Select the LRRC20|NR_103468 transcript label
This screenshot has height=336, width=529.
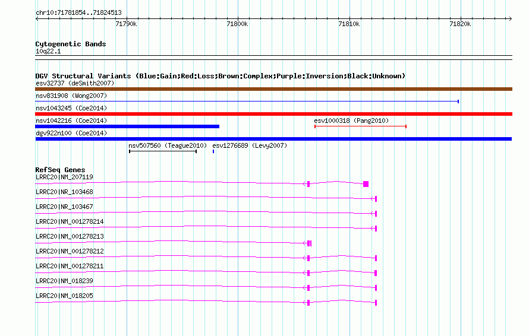pos(64,192)
